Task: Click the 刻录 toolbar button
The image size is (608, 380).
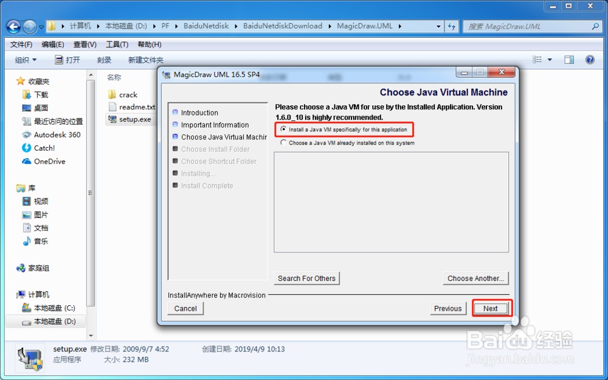Action: pyautogui.click(x=104, y=60)
